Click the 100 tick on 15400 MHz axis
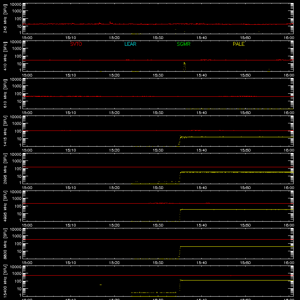300x300 pixels. coord(18,281)
